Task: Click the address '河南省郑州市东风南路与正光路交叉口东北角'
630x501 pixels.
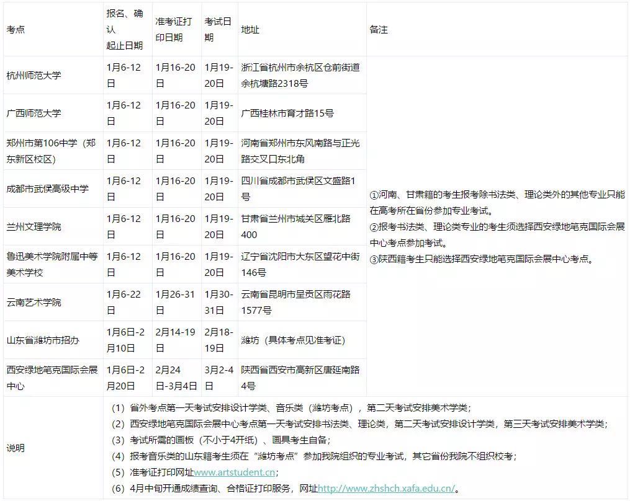Action: (300, 151)
